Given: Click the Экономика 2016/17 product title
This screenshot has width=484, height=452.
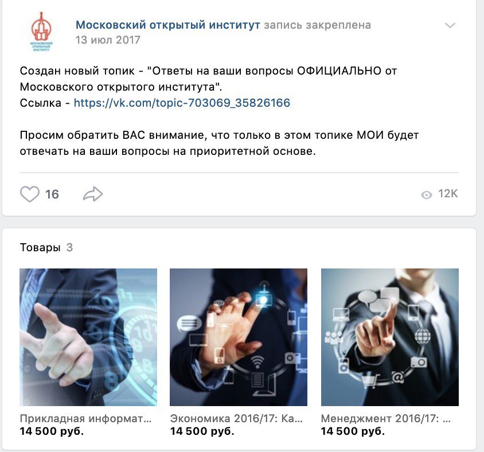Looking at the screenshot, I should pos(236,418).
